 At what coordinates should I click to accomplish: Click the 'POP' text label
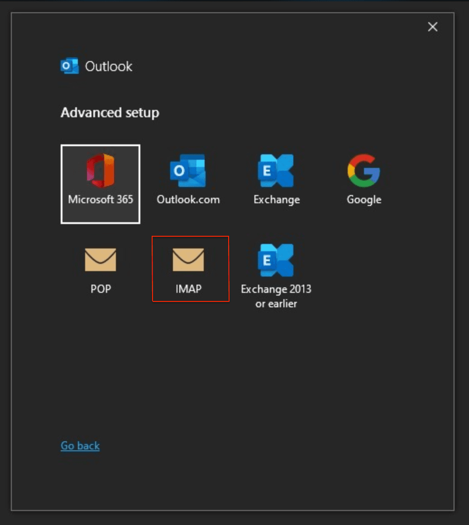pyautogui.click(x=100, y=289)
